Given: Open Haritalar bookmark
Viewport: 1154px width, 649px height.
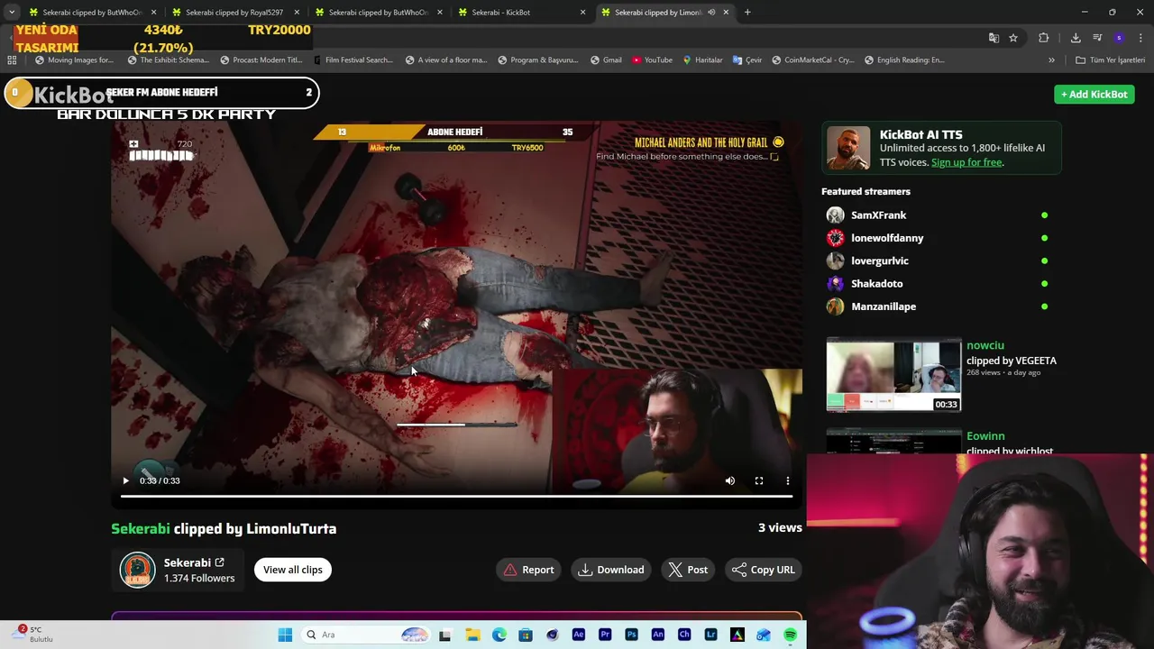Looking at the screenshot, I should coord(702,60).
